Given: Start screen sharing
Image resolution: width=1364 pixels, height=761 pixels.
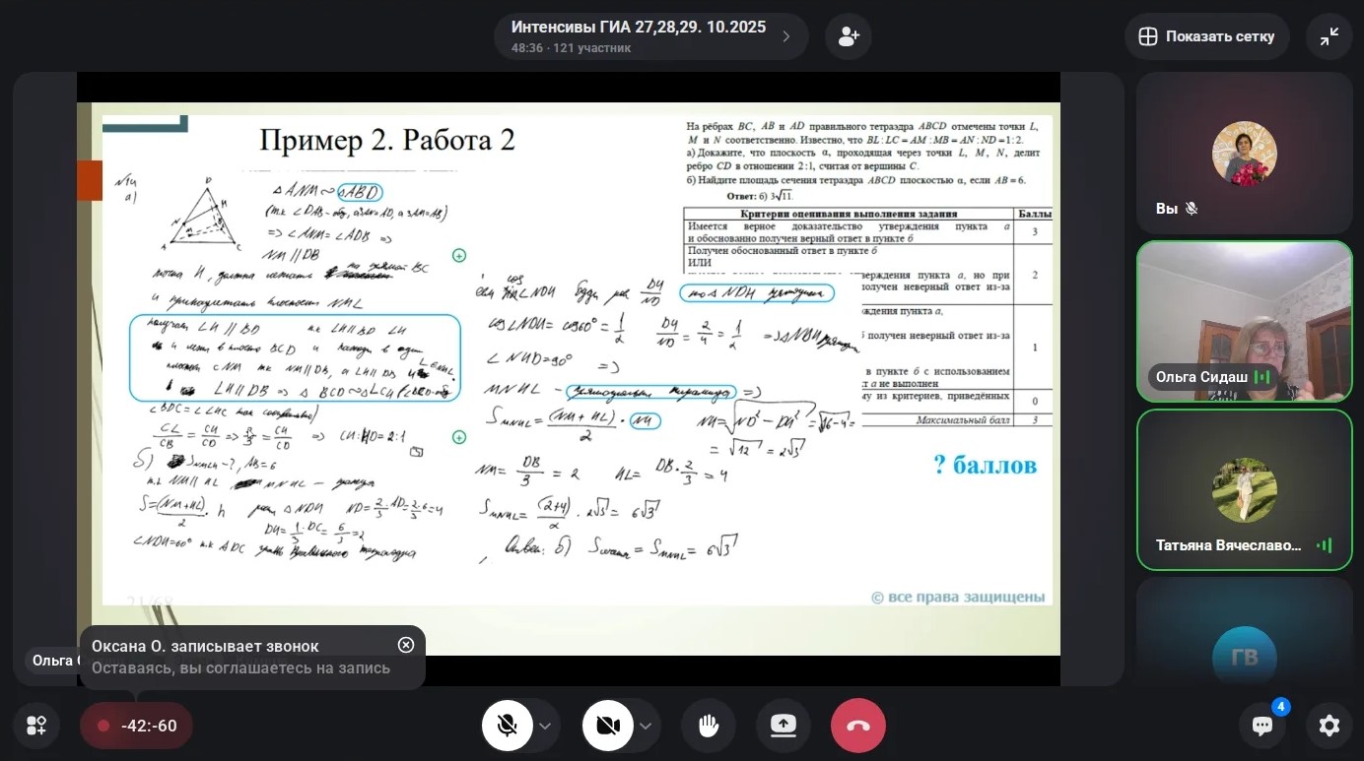Looking at the screenshot, I should pos(783,726).
